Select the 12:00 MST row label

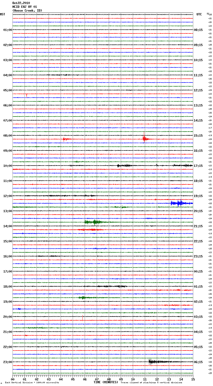[x=8, y=196]
